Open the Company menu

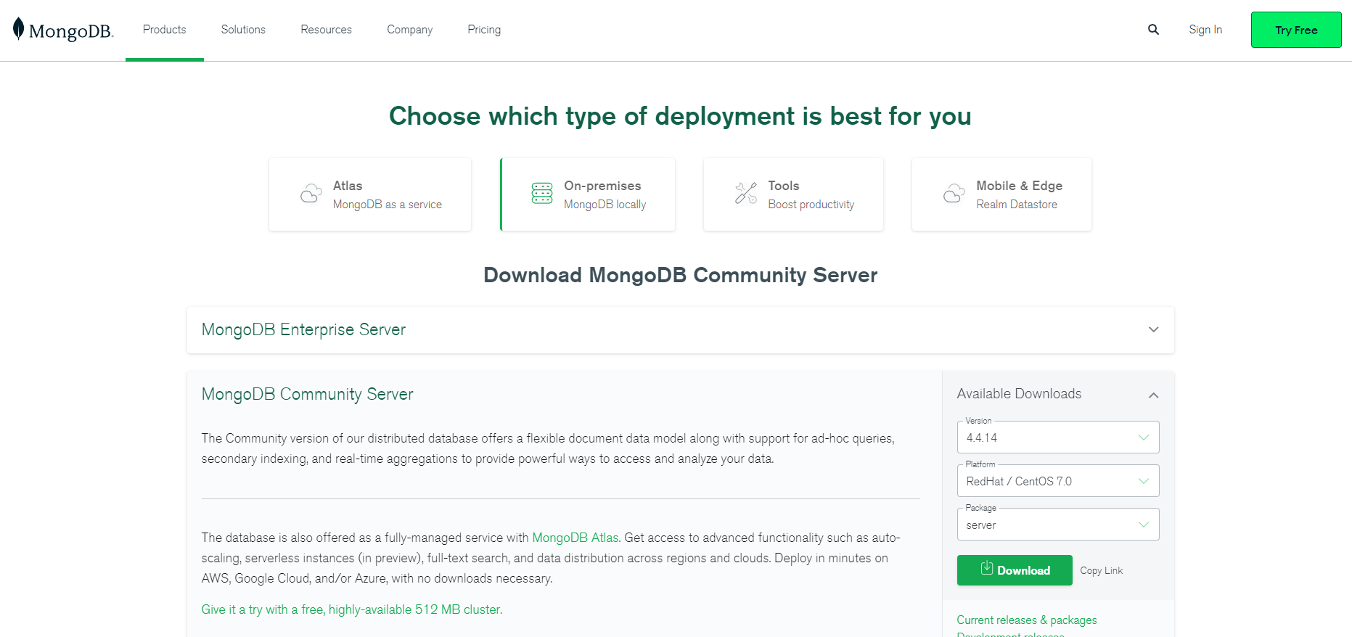[409, 30]
